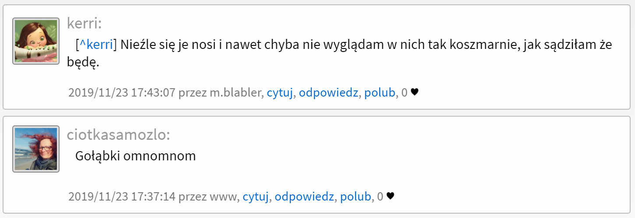Click the like count on kerri's post
The width and height of the screenshot is (635, 218).
tap(404, 93)
